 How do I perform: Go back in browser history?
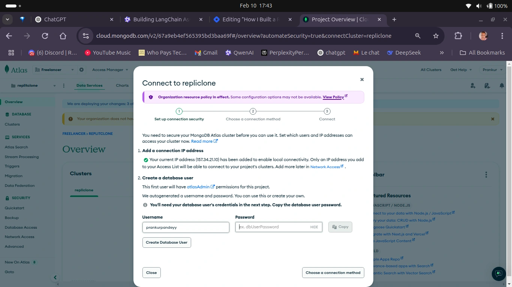click(x=9, y=36)
